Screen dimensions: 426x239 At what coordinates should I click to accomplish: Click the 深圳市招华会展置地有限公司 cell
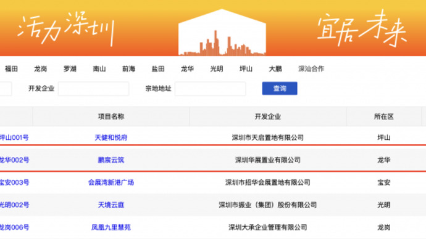click(267, 182)
